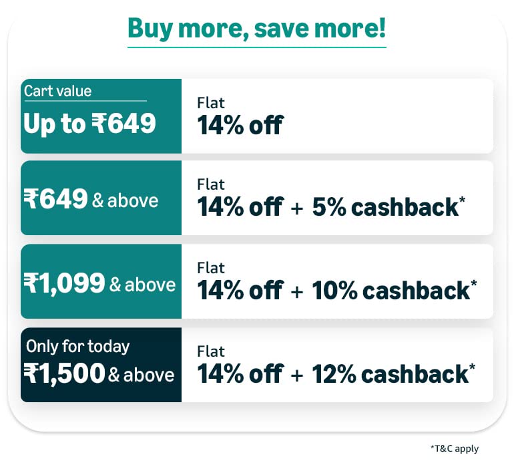Viewport: 514px width, 463px height.
Task: Select the "₹649 & above" cart tier
Action: pyautogui.click(x=91, y=199)
